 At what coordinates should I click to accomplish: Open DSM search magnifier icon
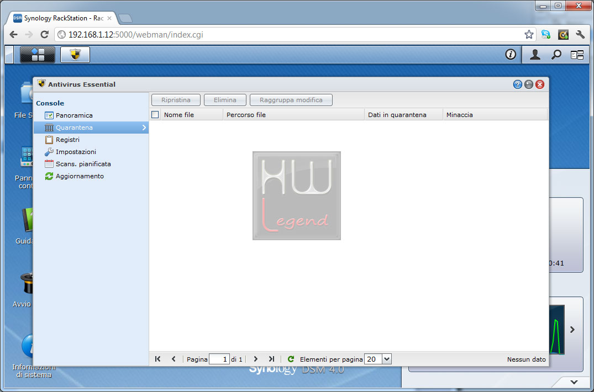(556, 55)
